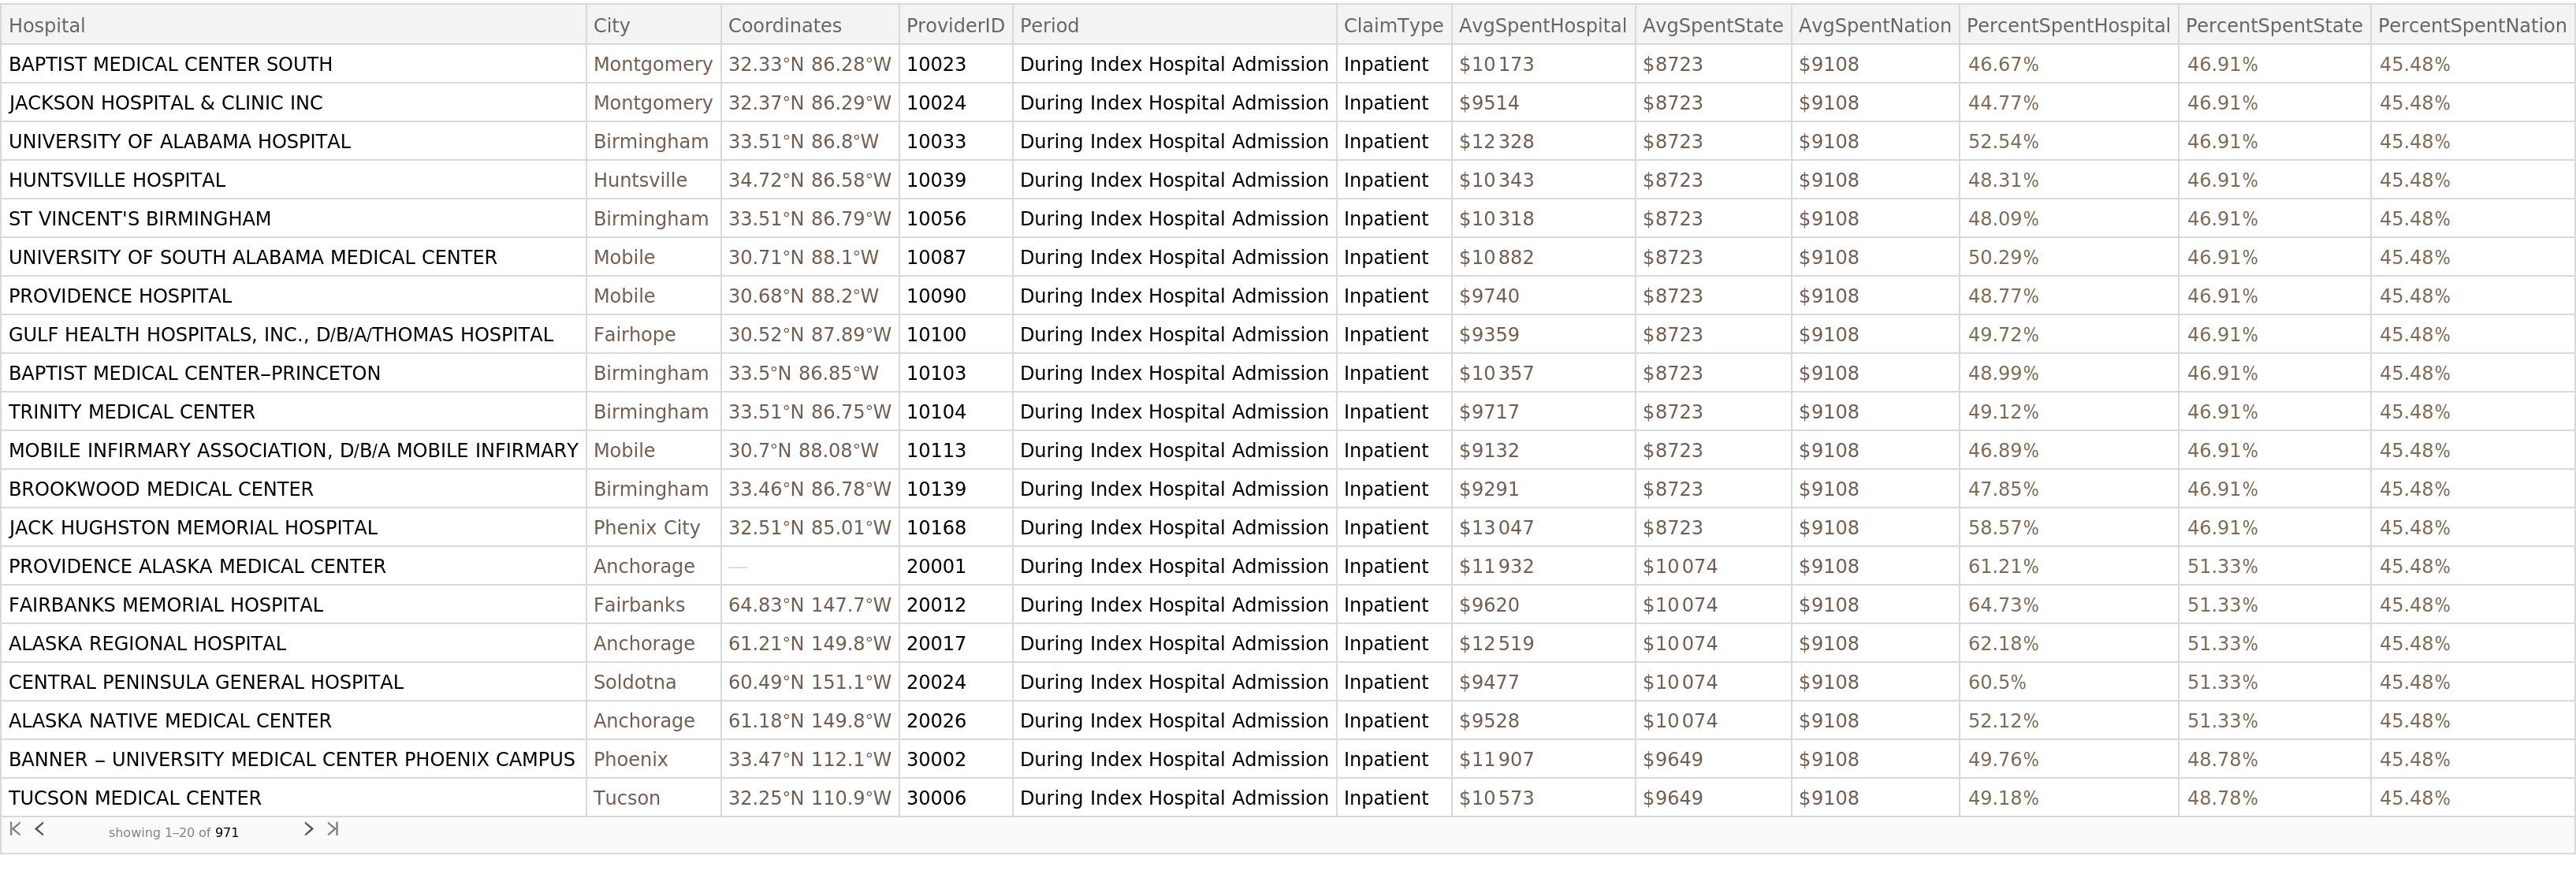Click the JACK HUGHSTON MEMORIAL HOSPITAL cell
The height and width of the screenshot is (878, 2576).
[x=193, y=528]
